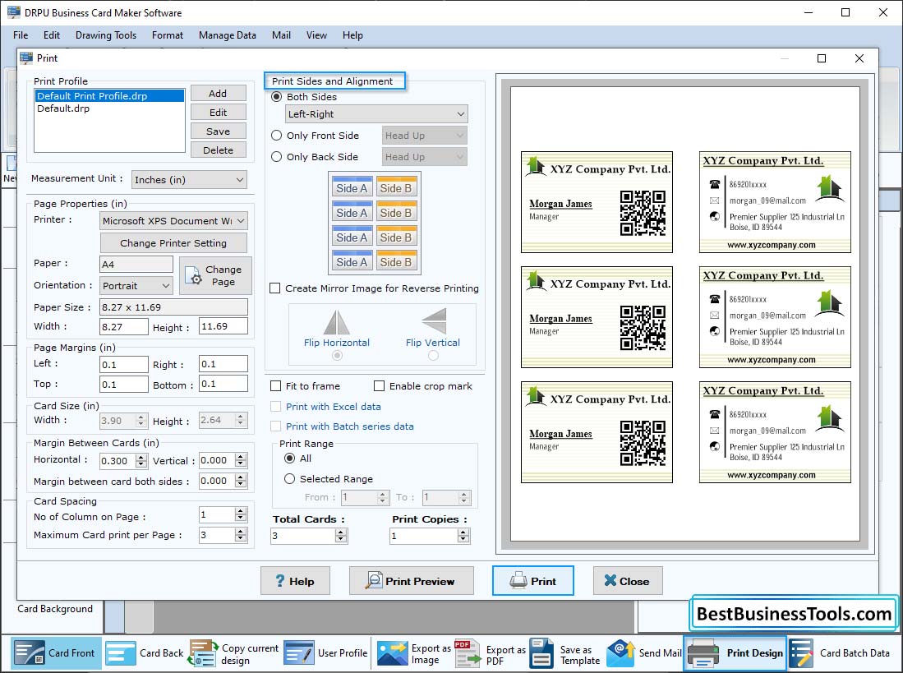
Task: Click the Paper Size input field
Action: (x=173, y=307)
